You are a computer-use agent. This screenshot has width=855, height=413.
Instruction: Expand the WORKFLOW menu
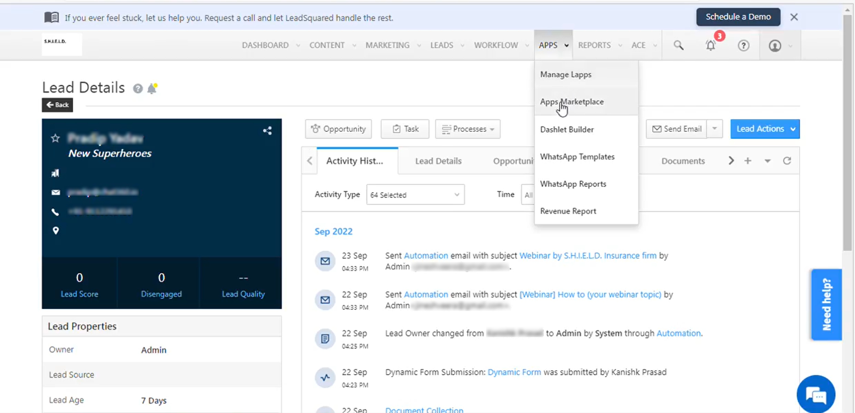click(502, 45)
